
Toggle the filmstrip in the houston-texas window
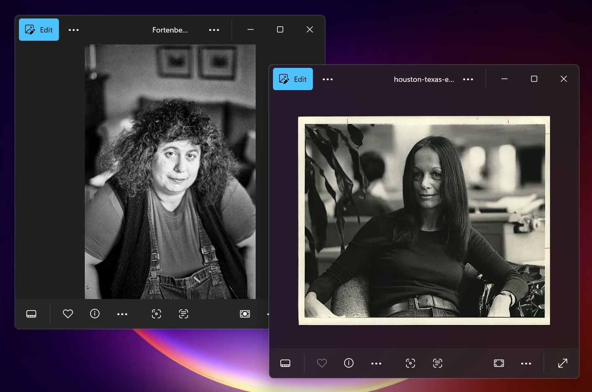(x=285, y=363)
